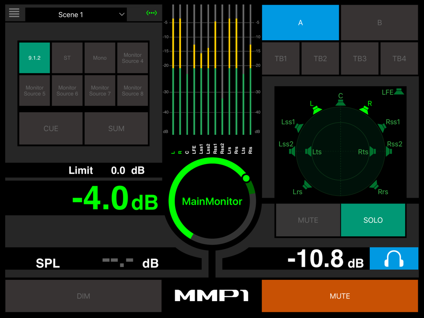Click the -4.0 dB level readout
The image size is (424, 318).
point(115,199)
